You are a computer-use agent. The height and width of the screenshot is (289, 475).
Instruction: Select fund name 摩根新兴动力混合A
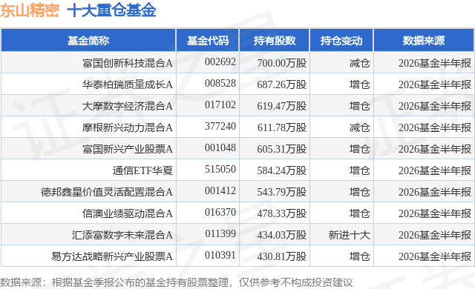click(128, 127)
